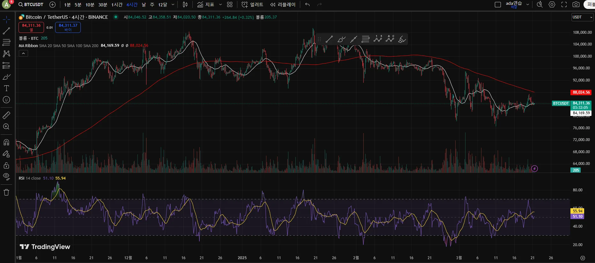Collapse the indicator legend with chevron button
Viewport: 595px width, 263px height.
[x=23, y=53]
